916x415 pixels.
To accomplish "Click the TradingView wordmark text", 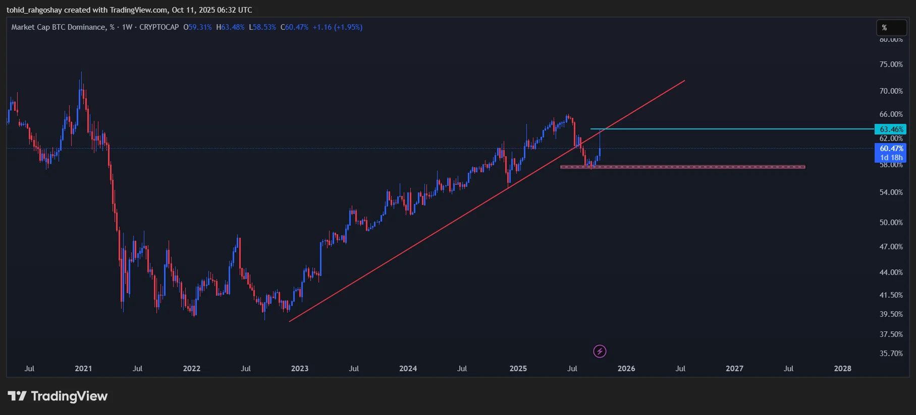I will pyautogui.click(x=69, y=396).
